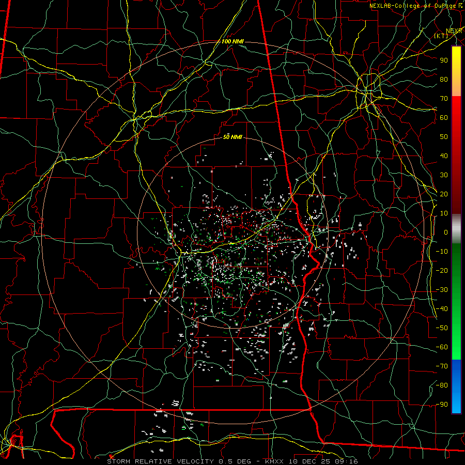Click the KMXX radar station identifier
465x465 pixels.
click(x=274, y=461)
